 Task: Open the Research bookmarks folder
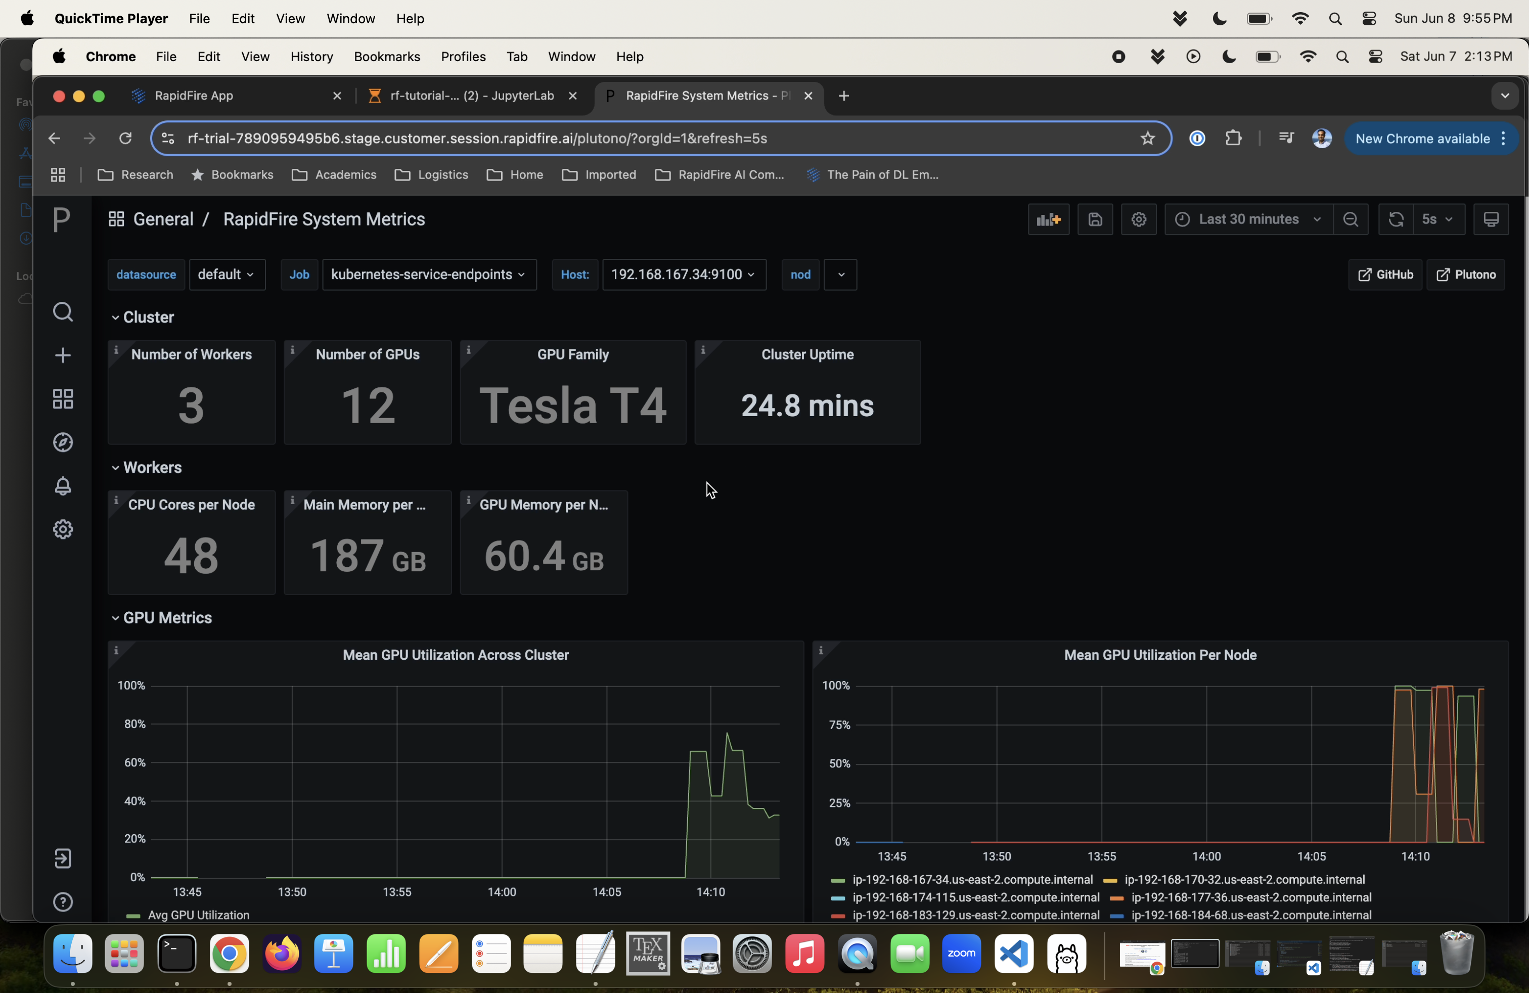pos(136,175)
